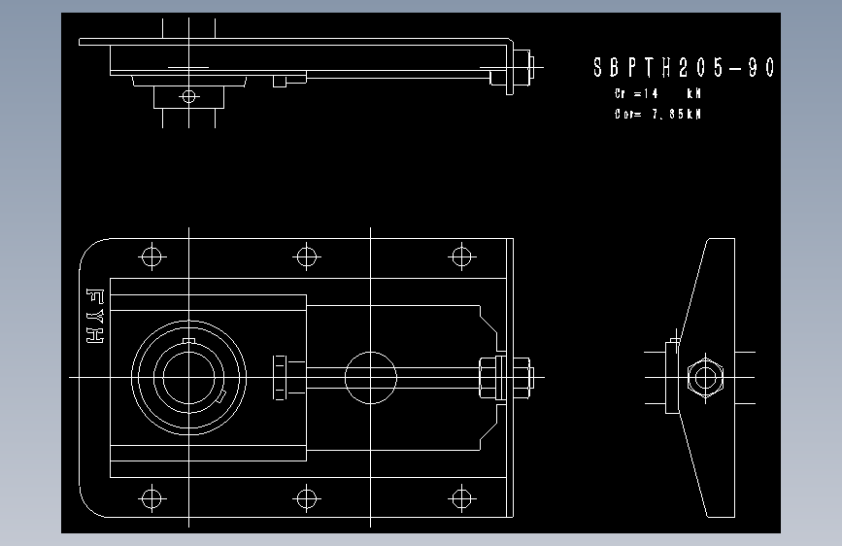Select the bottom-right mounting hole of the frame

462,498
